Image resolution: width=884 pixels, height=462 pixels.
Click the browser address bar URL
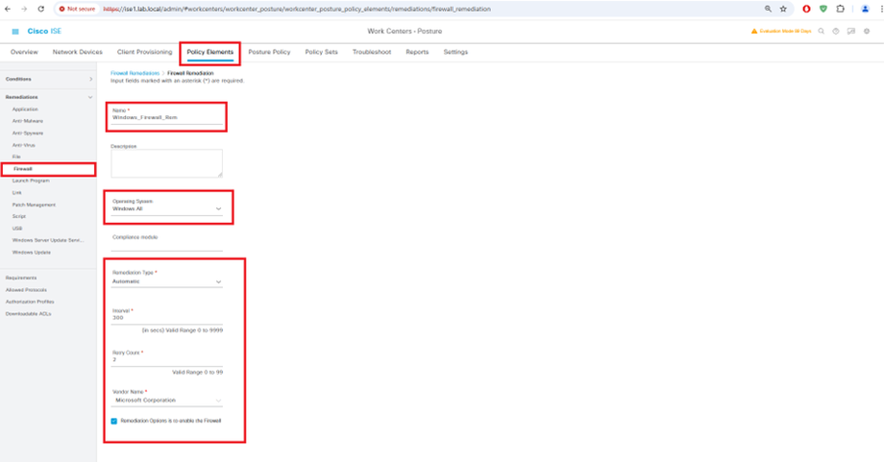point(297,9)
